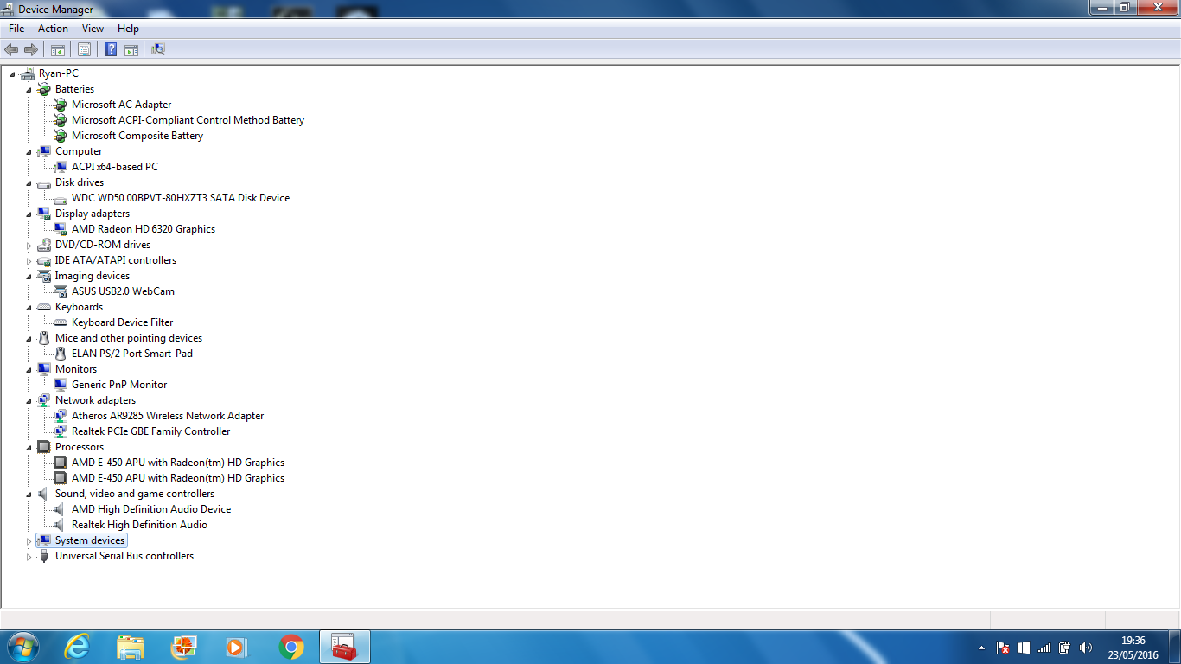Select the Network adapters label
The width and height of the screenshot is (1181, 664).
(x=95, y=400)
